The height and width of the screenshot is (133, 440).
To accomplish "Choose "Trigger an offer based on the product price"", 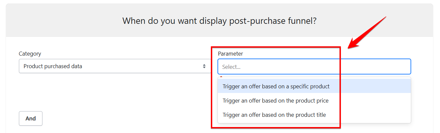I will pyautogui.click(x=275, y=101).
